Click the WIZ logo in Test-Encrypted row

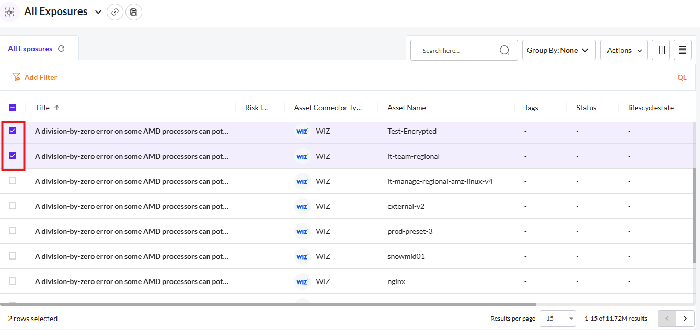(302, 131)
